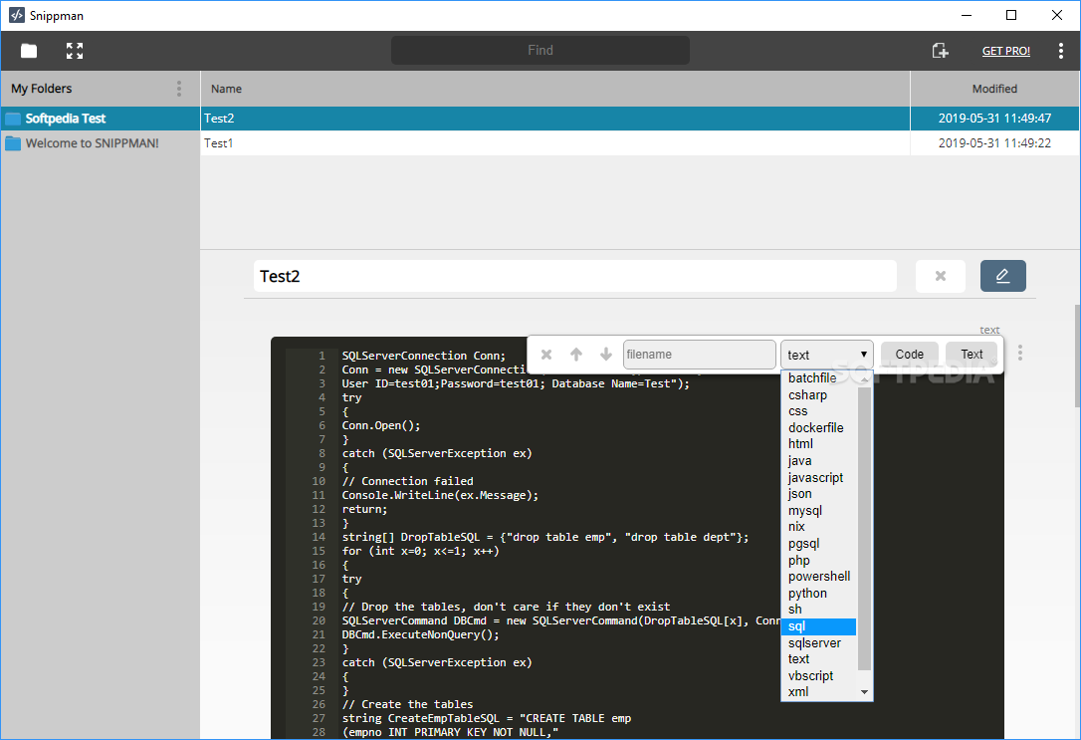1081x740 pixels.
Task: Open the language dropdown showing text
Action: click(x=826, y=355)
